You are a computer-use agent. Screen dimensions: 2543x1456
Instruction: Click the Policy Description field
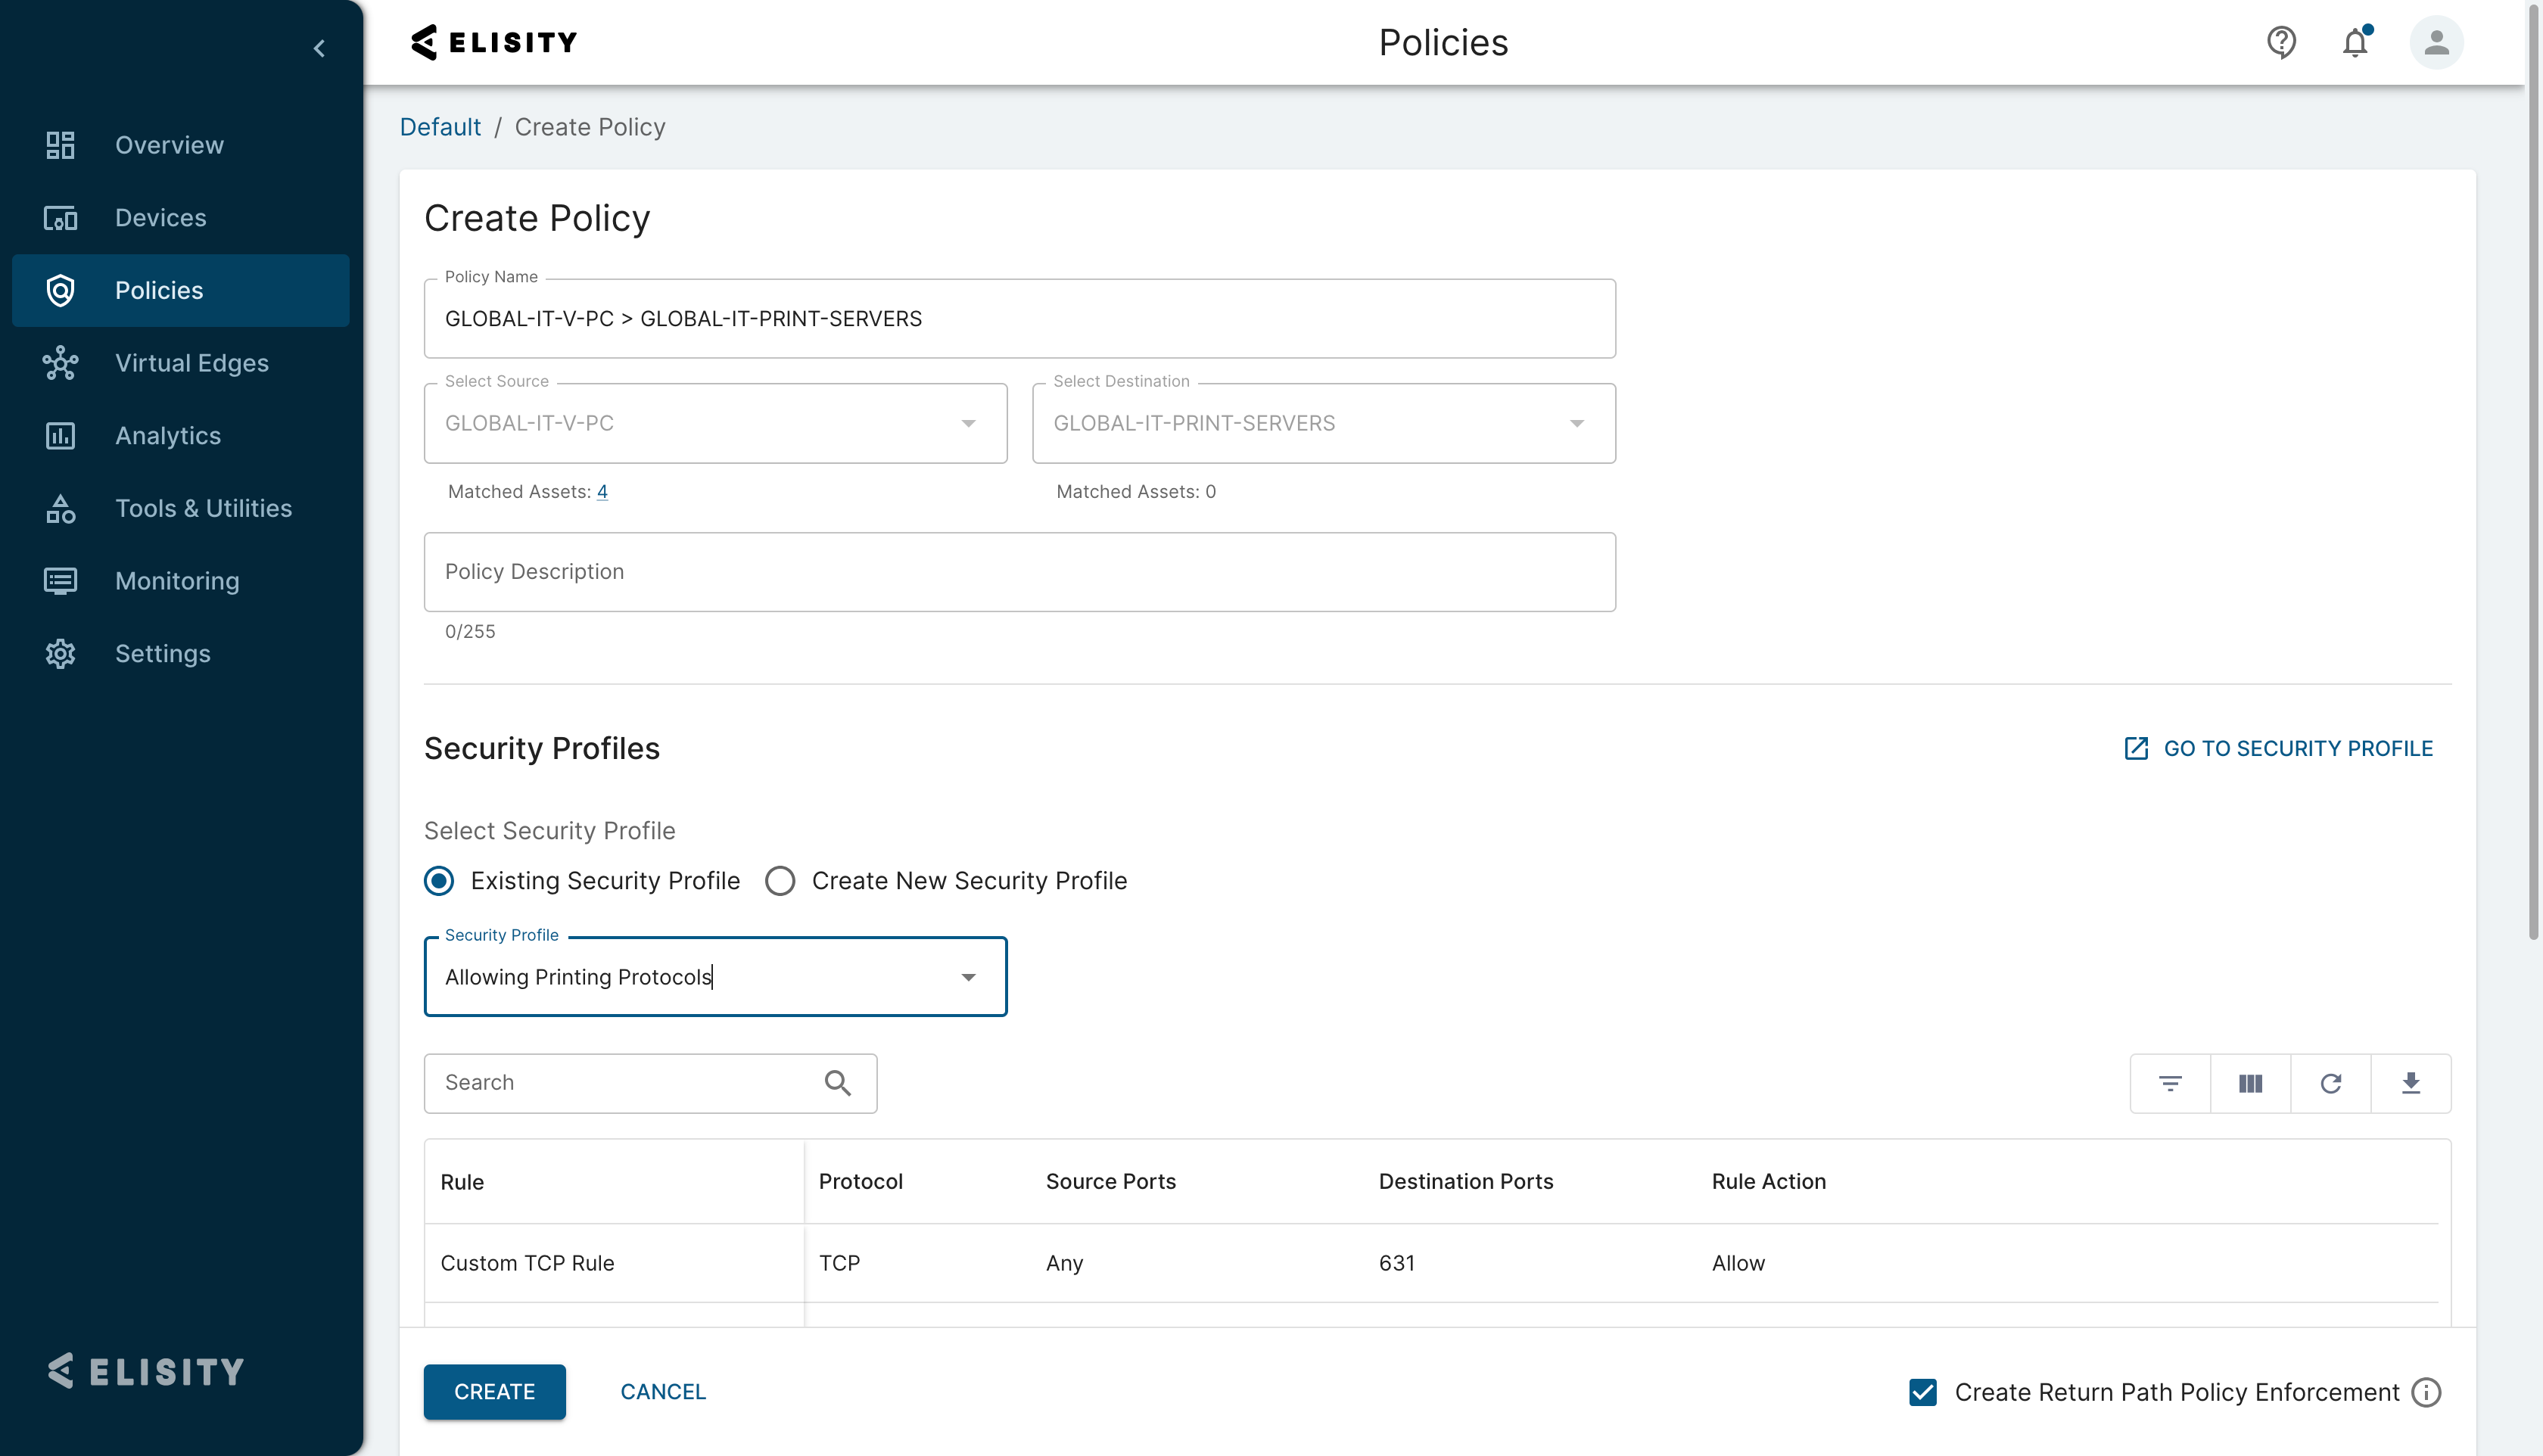[1019, 572]
